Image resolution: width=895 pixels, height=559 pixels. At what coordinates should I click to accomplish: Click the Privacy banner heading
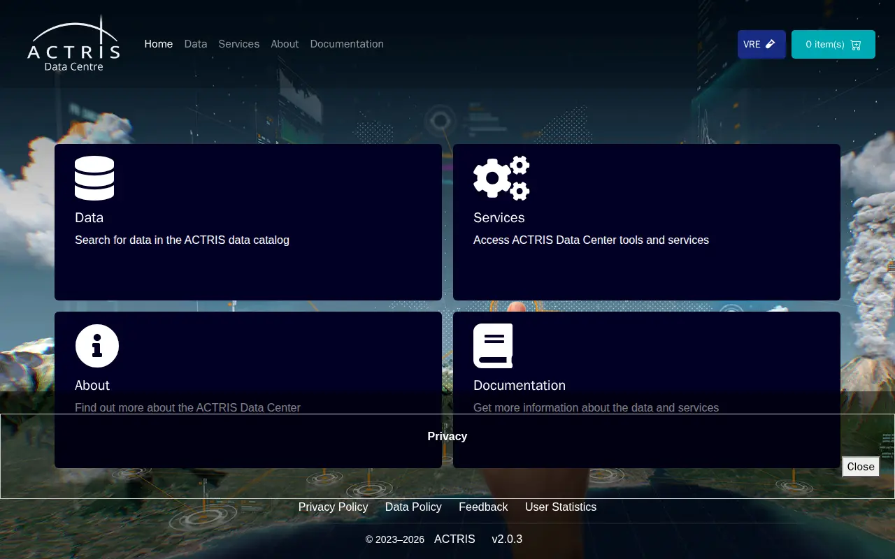tap(447, 436)
